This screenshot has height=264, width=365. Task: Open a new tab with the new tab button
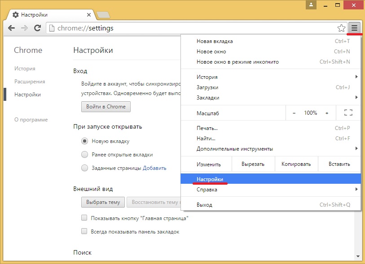[103, 15]
